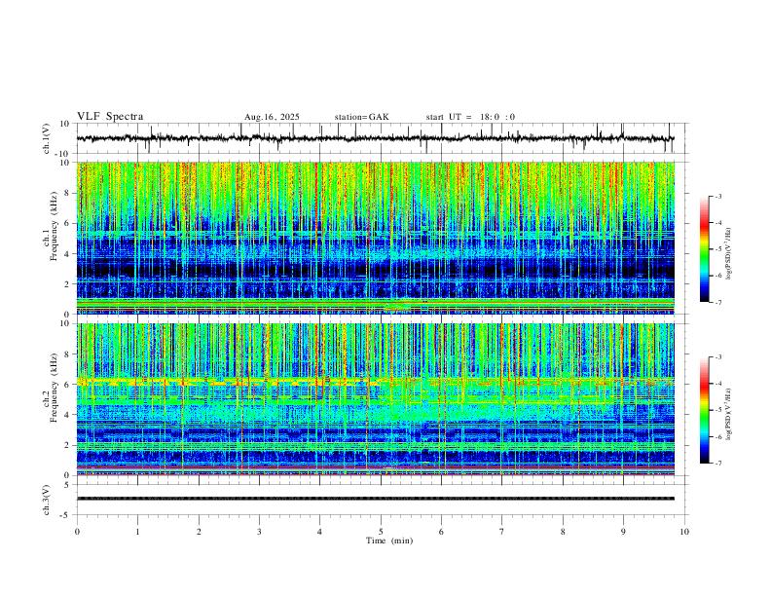Click the "ch.1(V)" waveform axis label
Screen dimensions: 771x596
[x=47, y=138]
